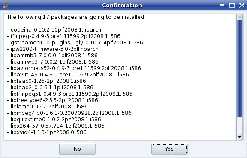The height and width of the screenshot is (158, 247).
Task: Click the libquicktime0 package line
Action: coord(54,120)
